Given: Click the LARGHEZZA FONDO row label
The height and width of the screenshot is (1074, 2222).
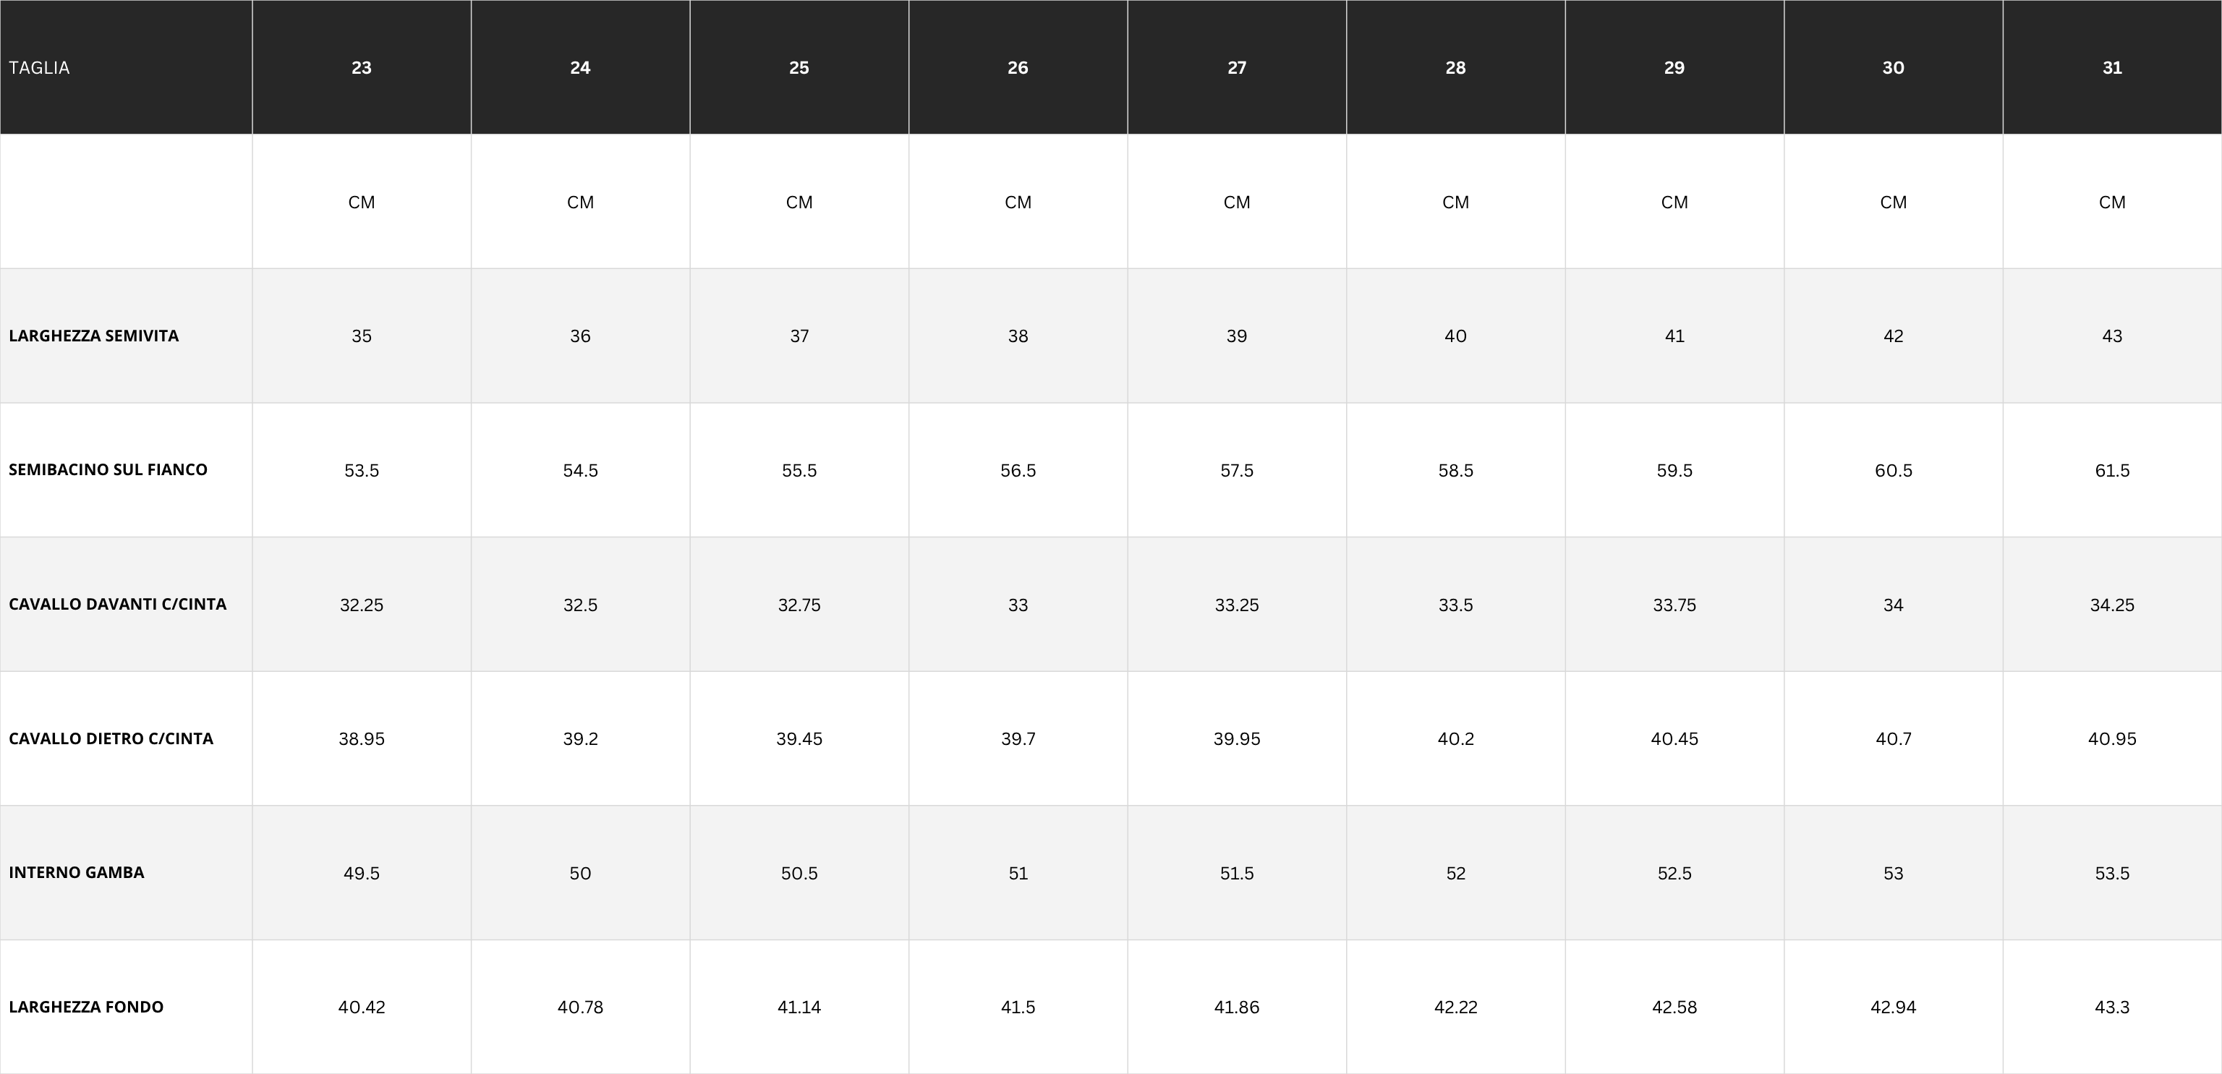Looking at the screenshot, I should 86,1007.
